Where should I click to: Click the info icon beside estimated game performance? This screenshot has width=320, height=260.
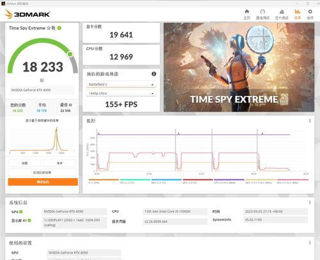(x=154, y=74)
